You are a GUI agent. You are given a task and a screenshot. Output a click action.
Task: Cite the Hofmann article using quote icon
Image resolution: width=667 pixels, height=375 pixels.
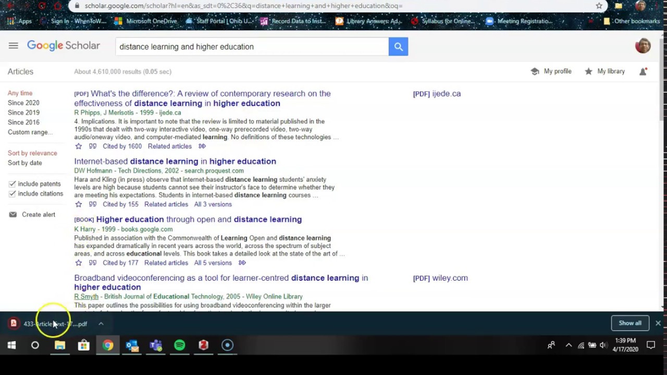click(x=93, y=204)
